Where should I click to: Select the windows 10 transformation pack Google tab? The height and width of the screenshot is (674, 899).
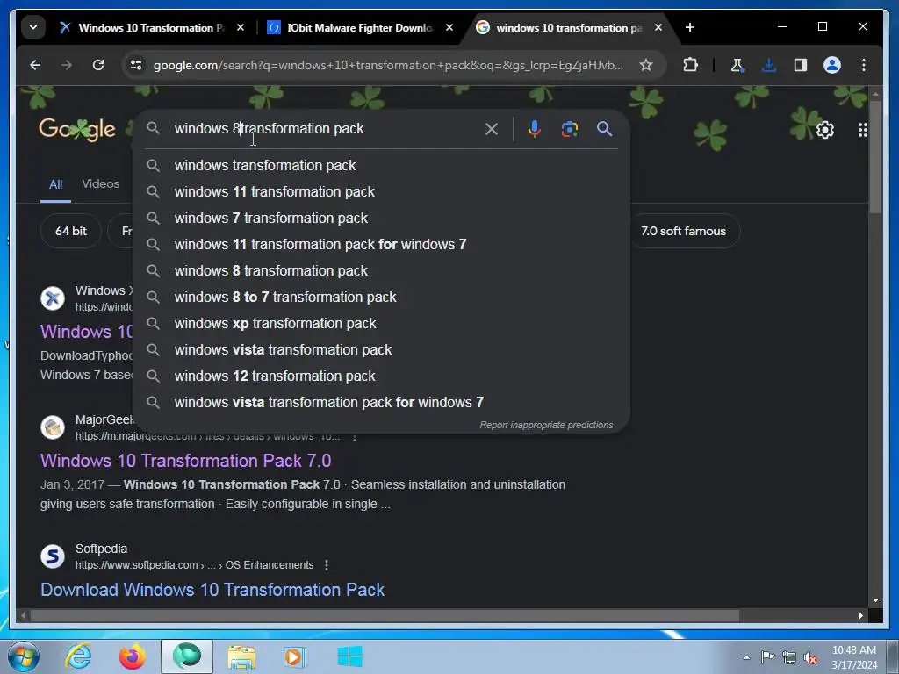pos(569,27)
